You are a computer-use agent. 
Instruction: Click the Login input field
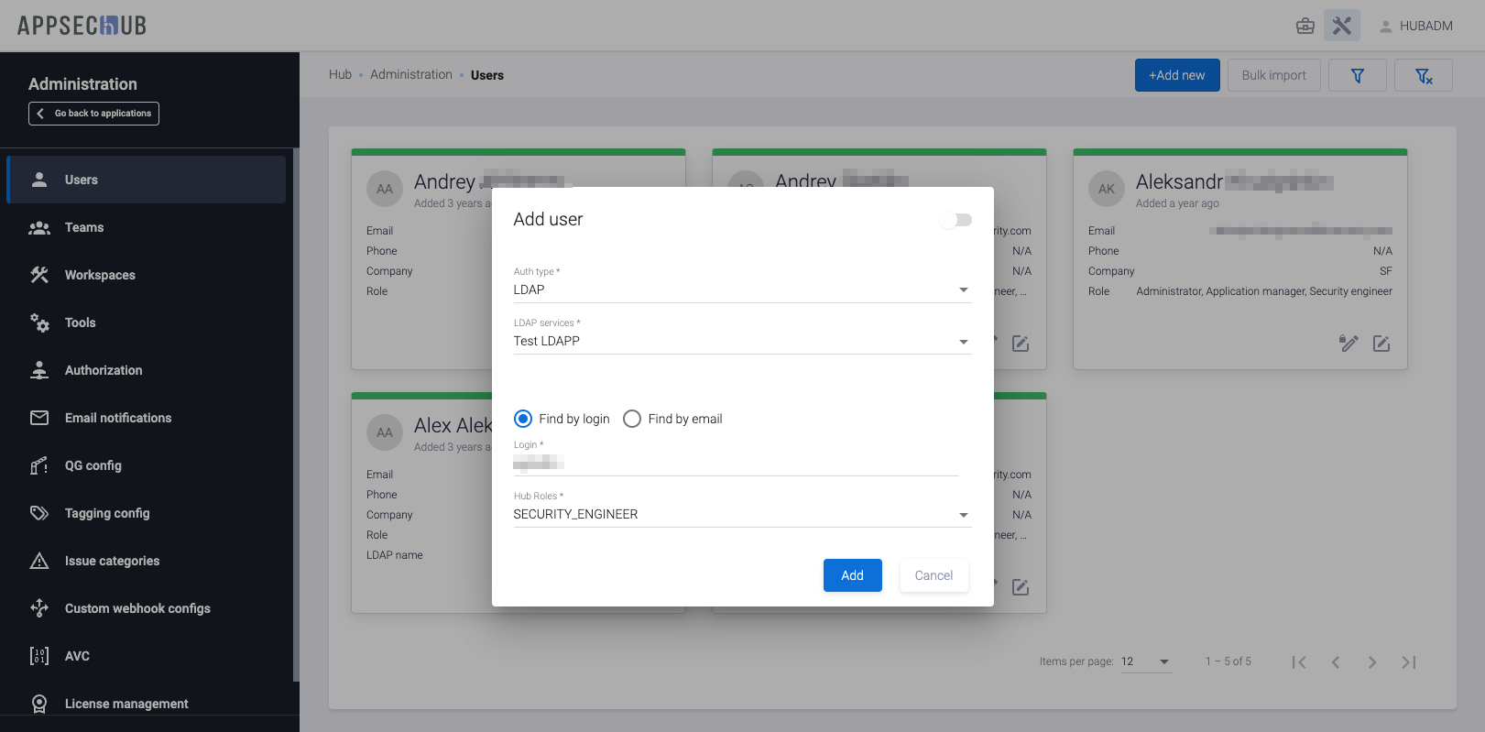[x=736, y=464]
